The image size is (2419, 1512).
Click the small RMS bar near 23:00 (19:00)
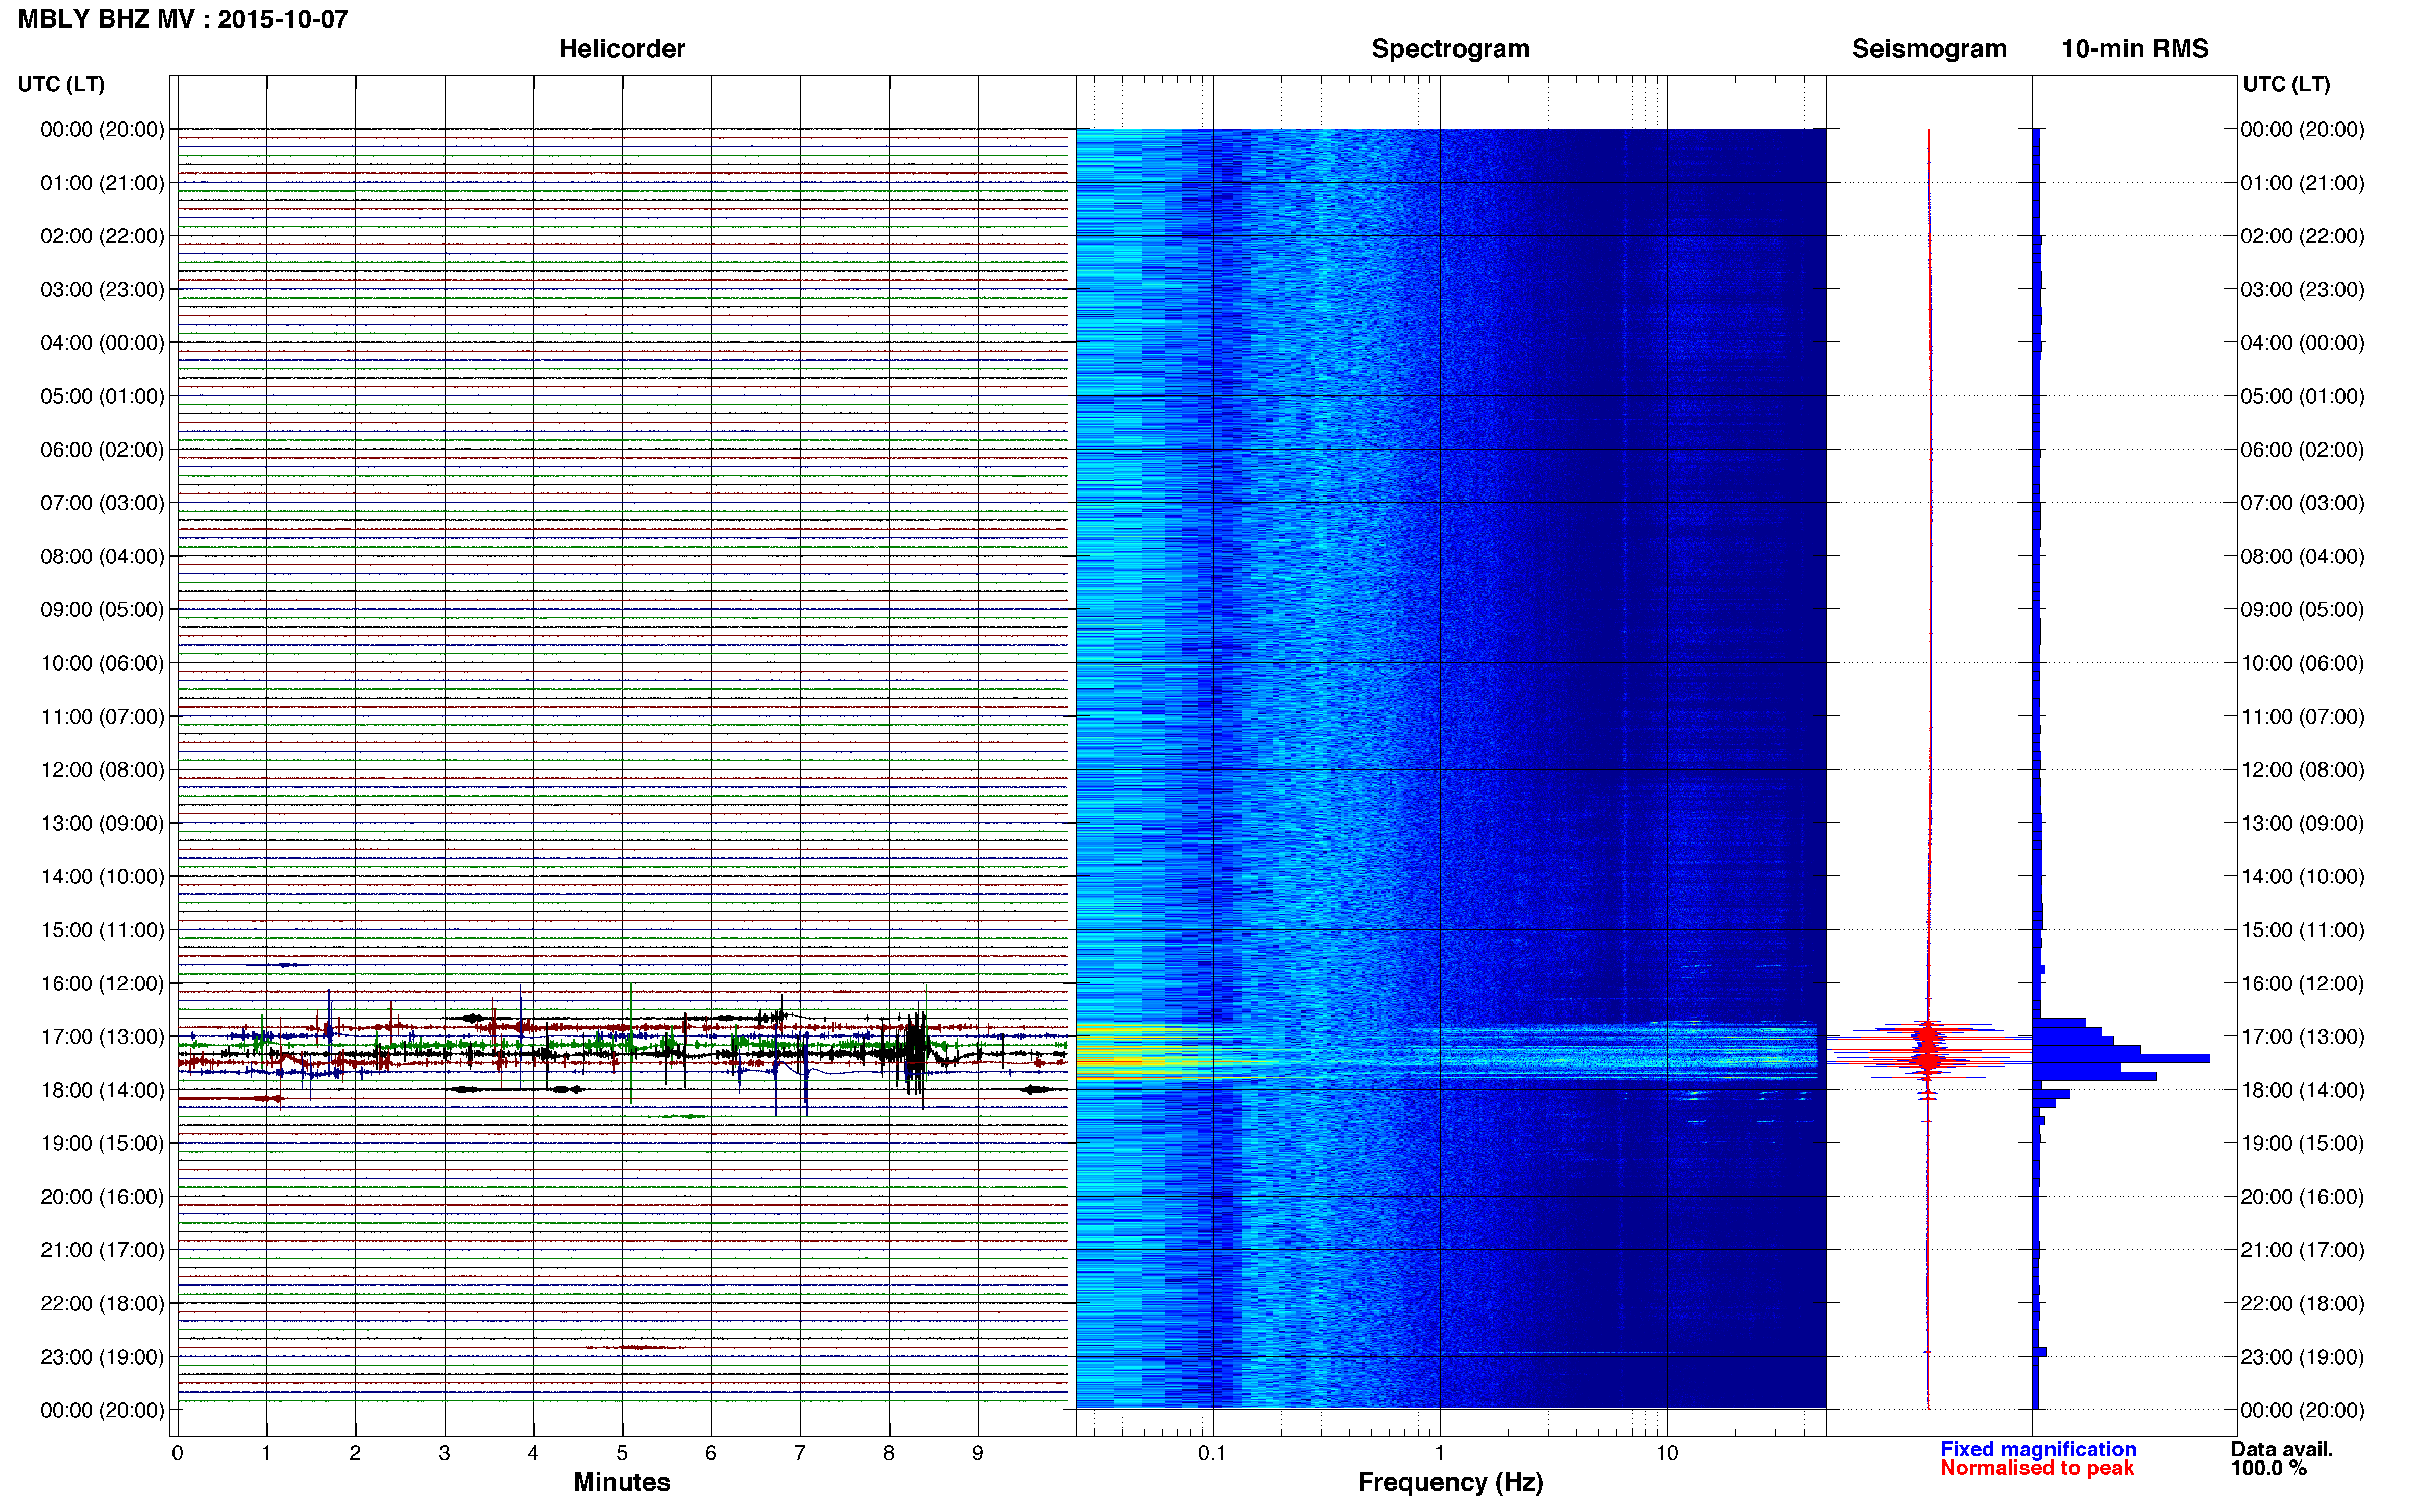pos(2040,1352)
